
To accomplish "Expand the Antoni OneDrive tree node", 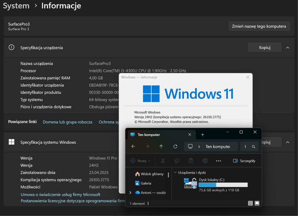I will pos(130,193).
